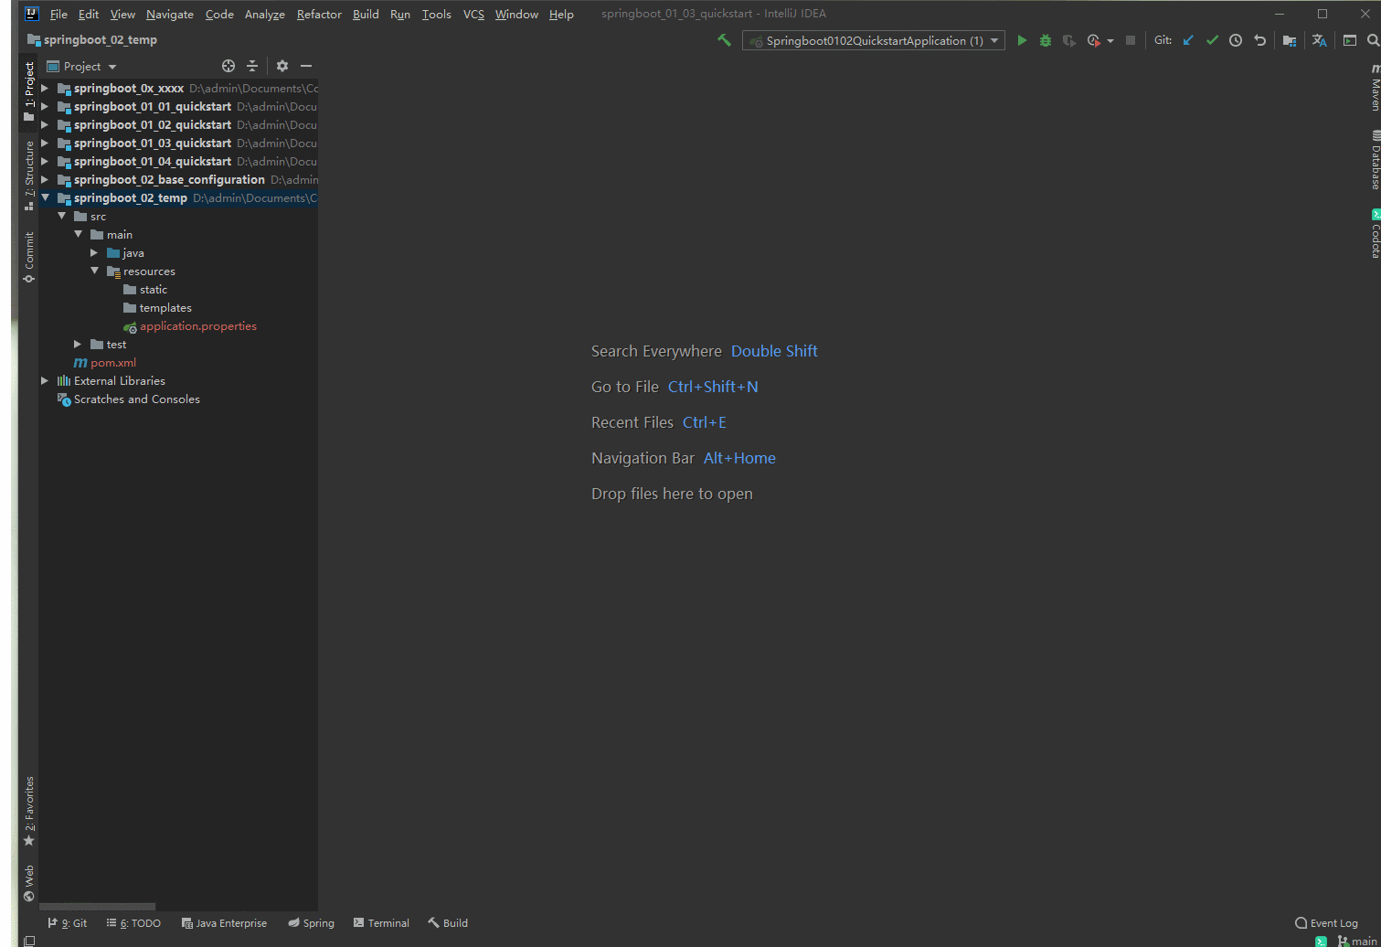Open the Terminal tool window
This screenshot has height=947, width=1381.
[381, 923]
